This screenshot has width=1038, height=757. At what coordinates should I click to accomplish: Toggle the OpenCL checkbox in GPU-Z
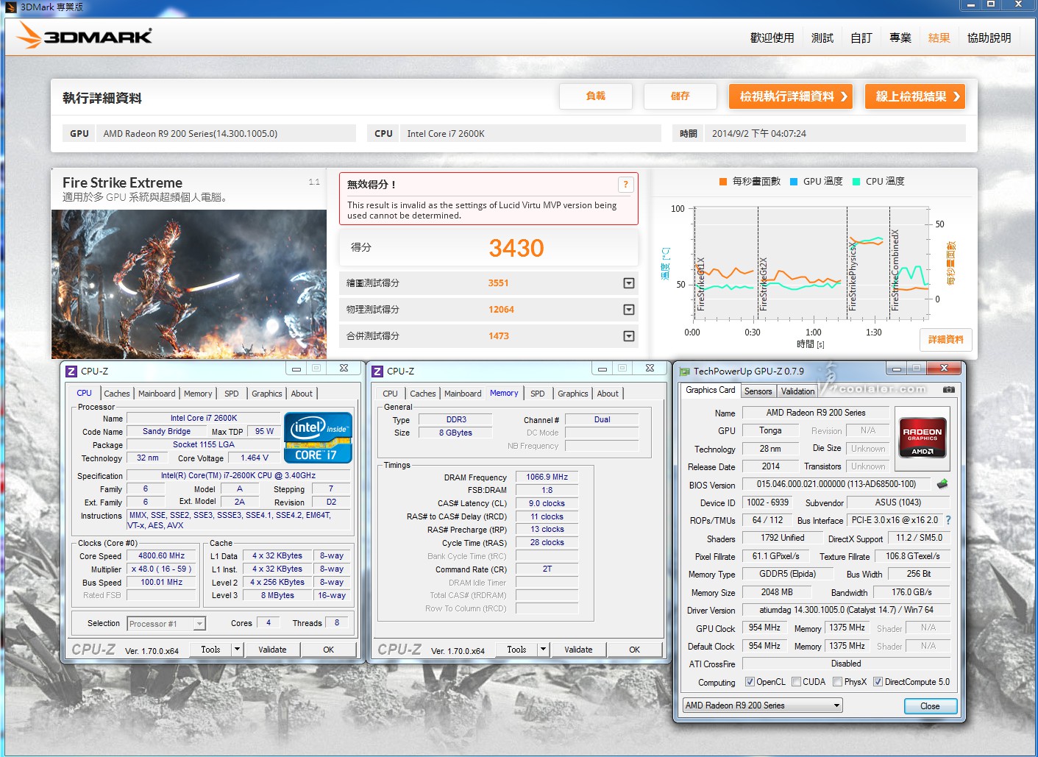tap(750, 682)
